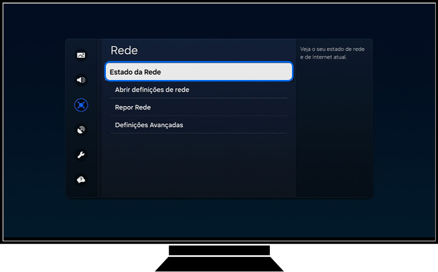Select Estado da Rede menu item
Screen dimensions: 438x272
(199, 72)
